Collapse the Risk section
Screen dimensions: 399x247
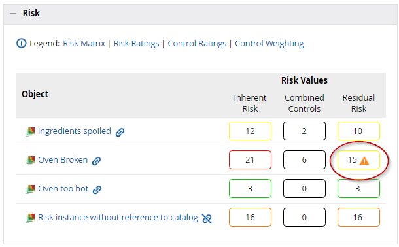coord(13,14)
